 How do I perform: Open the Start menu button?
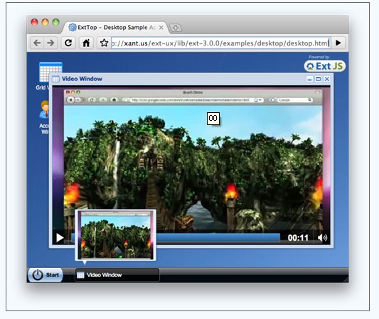pyautogui.click(x=46, y=275)
